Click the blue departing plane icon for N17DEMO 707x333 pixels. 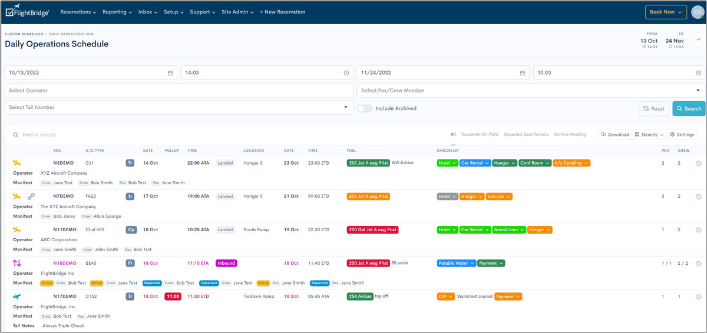click(16, 297)
